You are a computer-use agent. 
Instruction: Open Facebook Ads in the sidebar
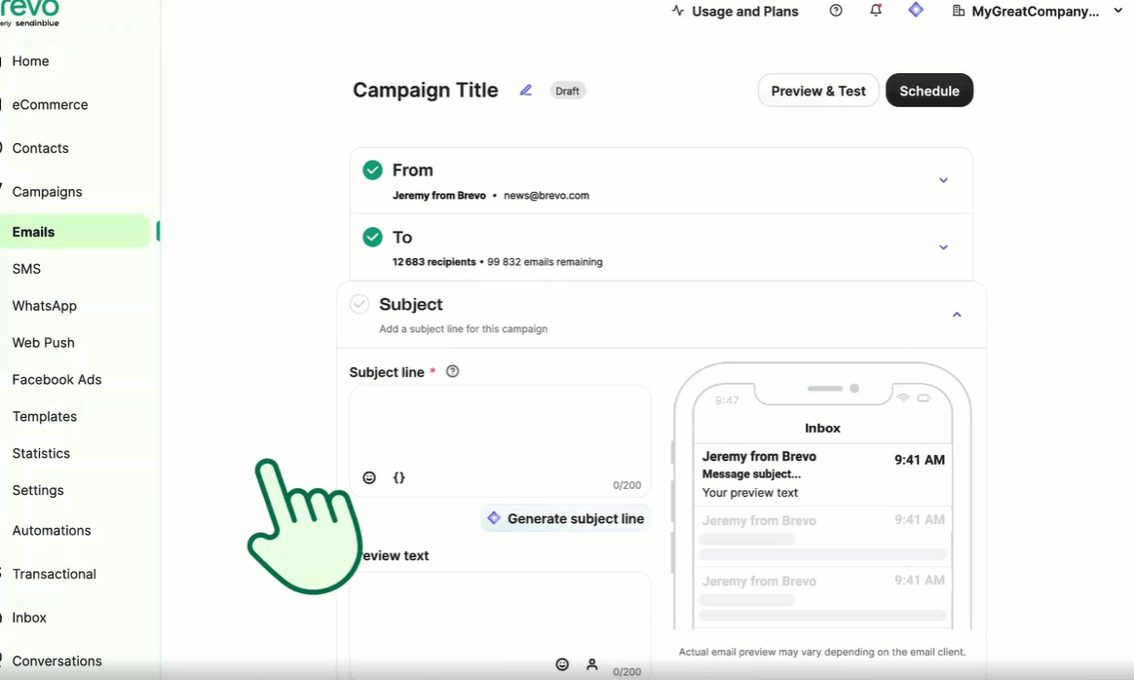57,380
